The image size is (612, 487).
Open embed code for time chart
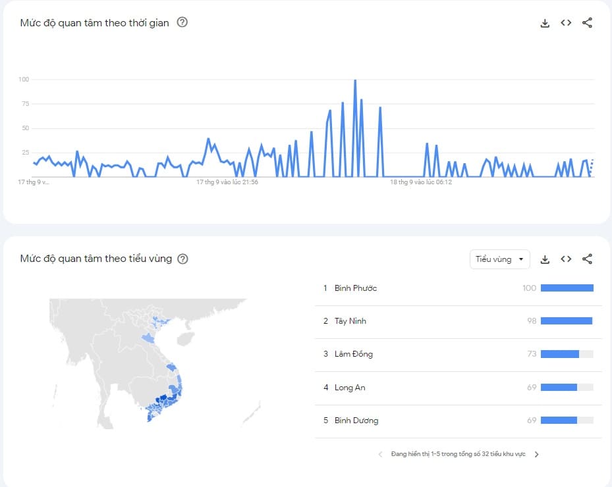tap(566, 23)
